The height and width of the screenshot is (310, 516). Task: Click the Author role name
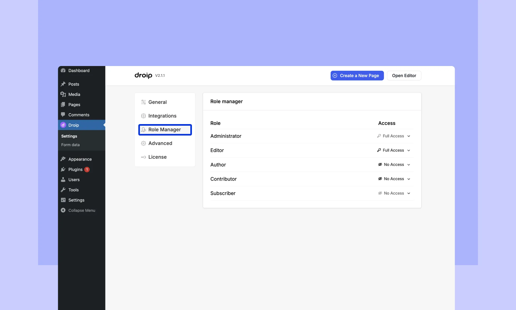[218, 165]
